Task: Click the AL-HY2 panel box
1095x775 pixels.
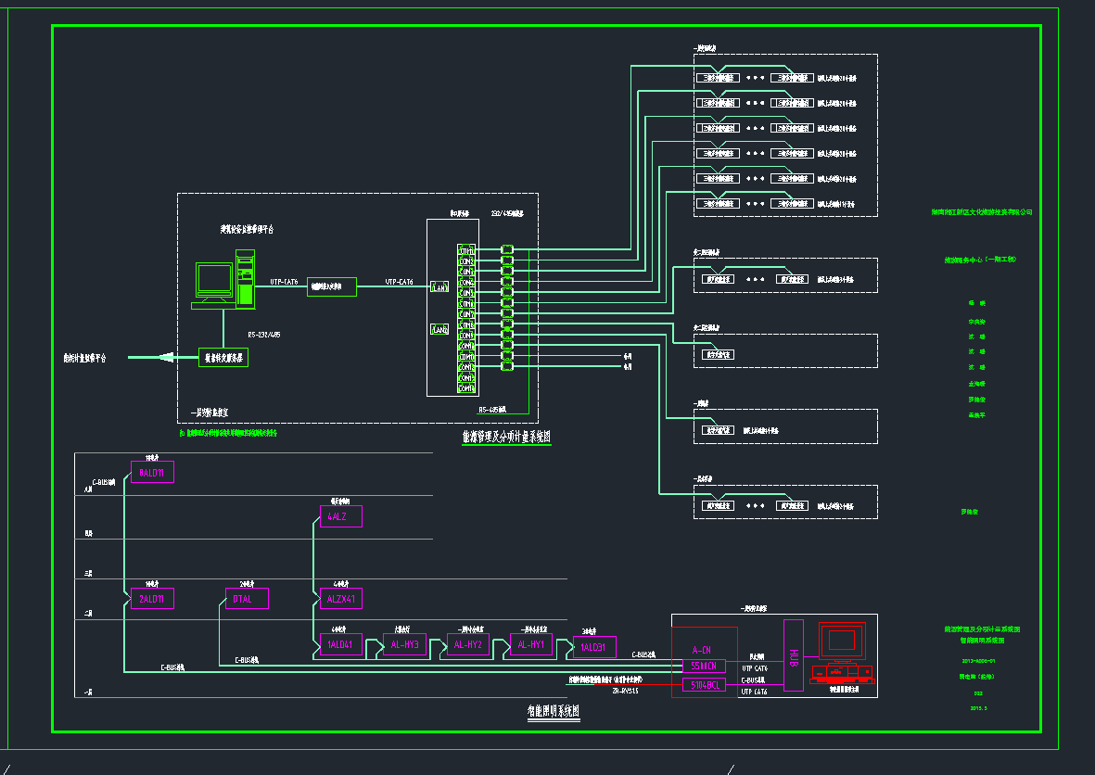Action: click(468, 644)
